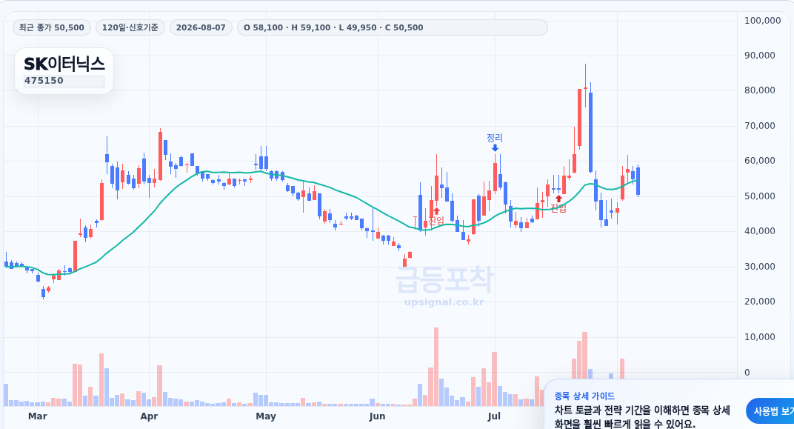Open the SK이터닉스 stock name card
Image resolution: width=794 pixels, height=429 pixels.
pyautogui.click(x=64, y=71)
